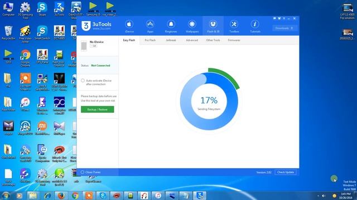Open the AVI video file on desktop
This screenshot has width=357, height=200.
coord(8,128)
